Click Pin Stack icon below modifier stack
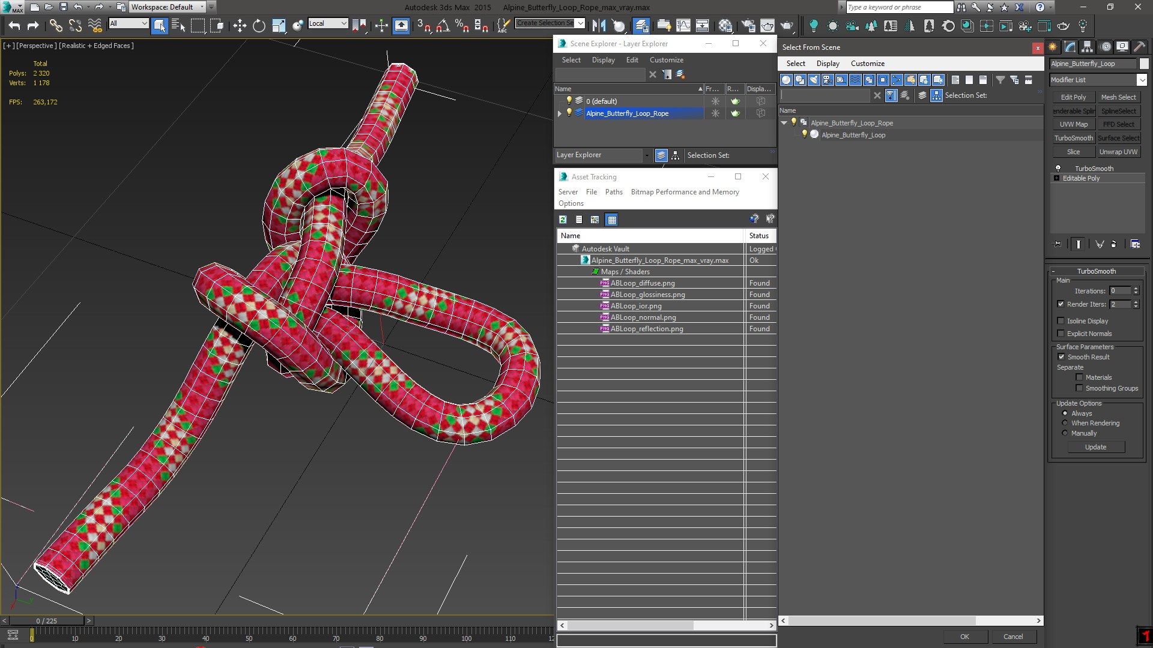This screenshot has height=648, width=1153. click(1058, 244)
